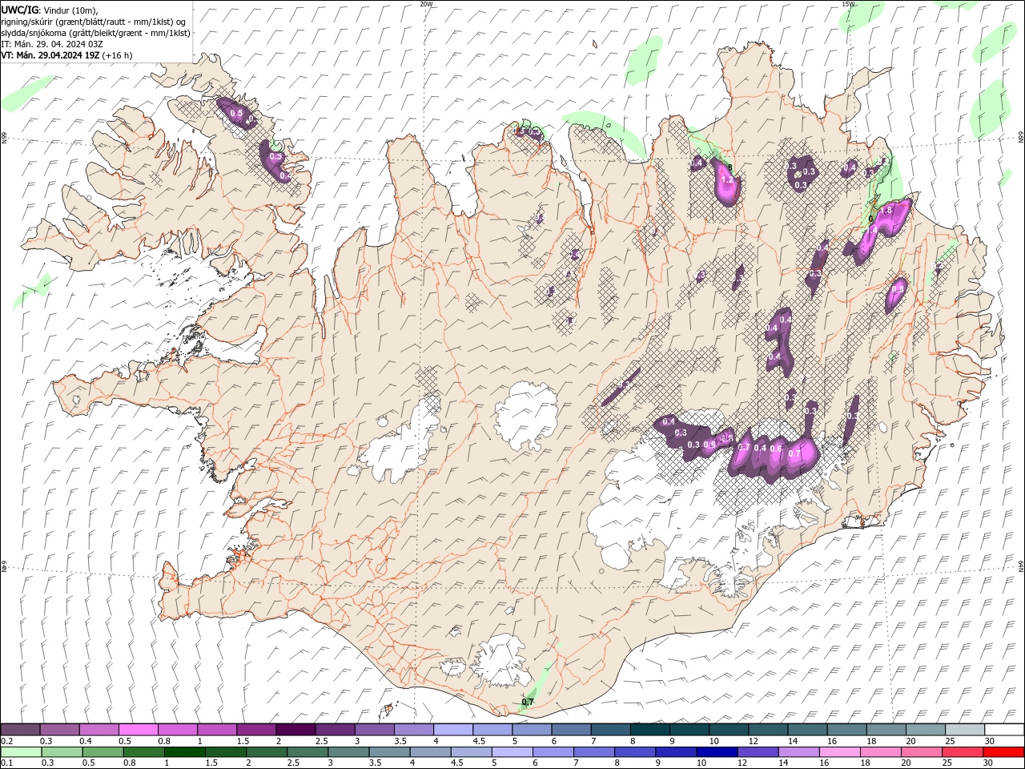Image resolution: width=1025 pixels, height=769 pixels.
Task: Click the 1.8 value in the pink patch on the east coast
Action: click(886, 210)
